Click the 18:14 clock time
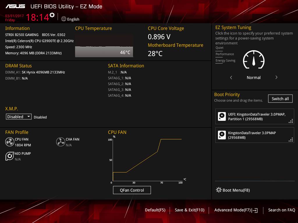Image resolution: width=298 pixels, height=223 pixels. point(38,17)
